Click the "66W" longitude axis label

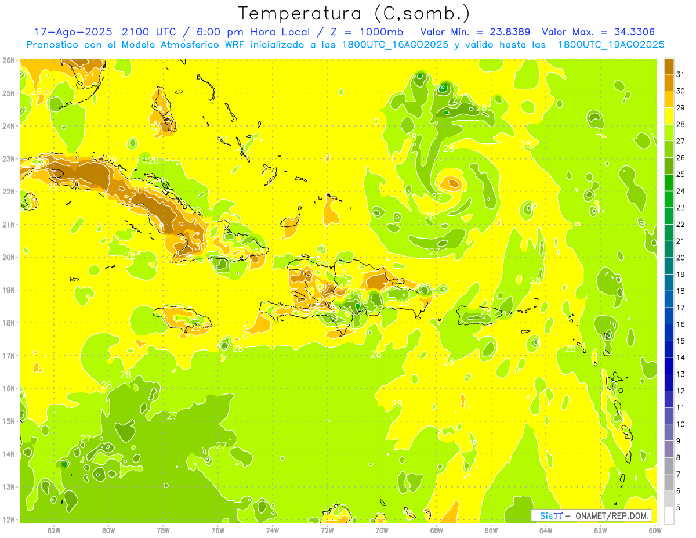tap(491, 529)
